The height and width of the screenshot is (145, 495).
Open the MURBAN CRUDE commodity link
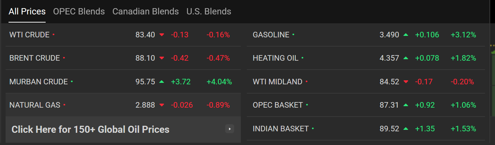coord(39,82)
